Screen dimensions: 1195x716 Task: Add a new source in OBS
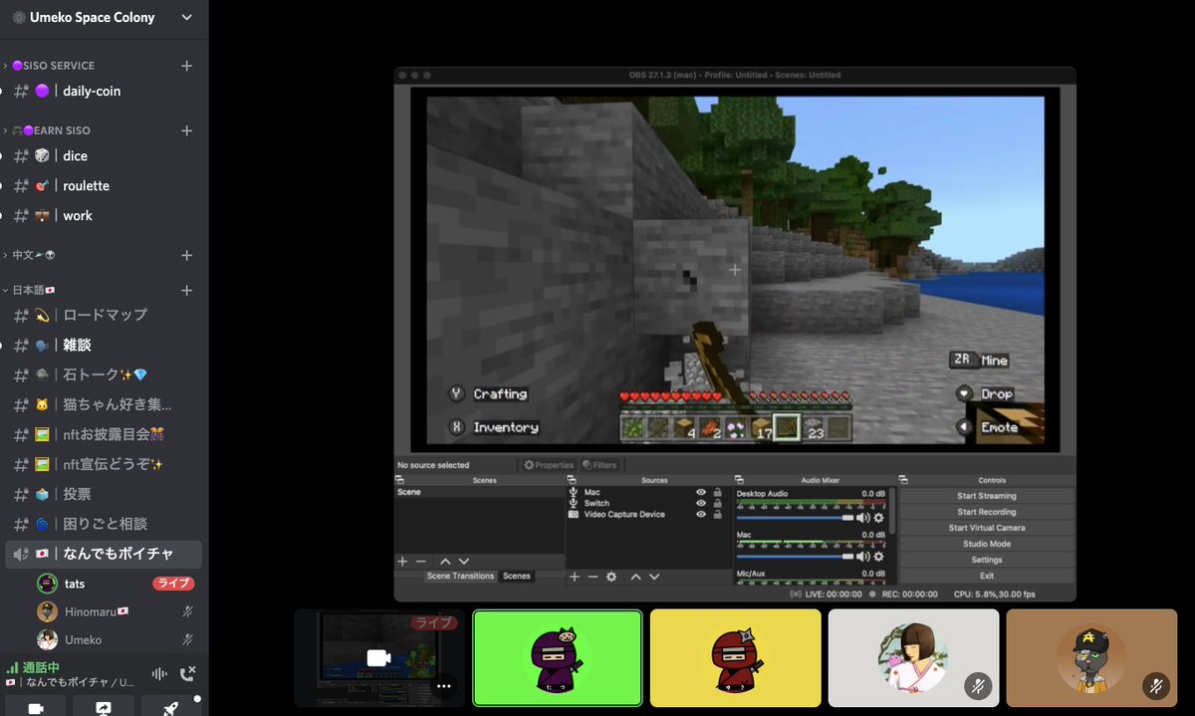pyautogui.click(x=575, y=577)
